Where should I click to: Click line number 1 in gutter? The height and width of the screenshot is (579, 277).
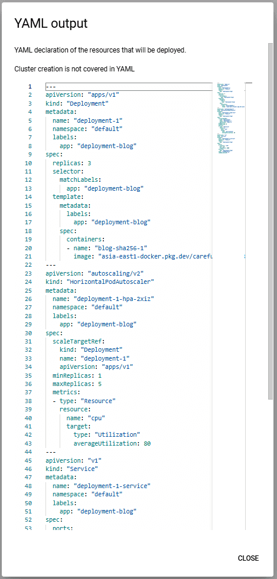point(30,87)
